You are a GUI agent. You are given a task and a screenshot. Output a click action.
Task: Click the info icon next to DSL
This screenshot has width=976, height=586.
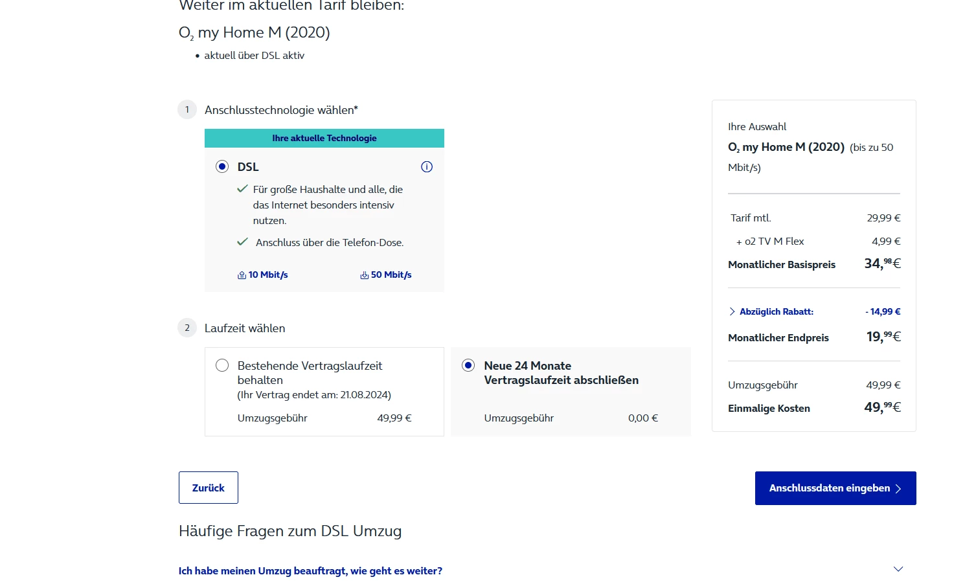pos(427,167)
